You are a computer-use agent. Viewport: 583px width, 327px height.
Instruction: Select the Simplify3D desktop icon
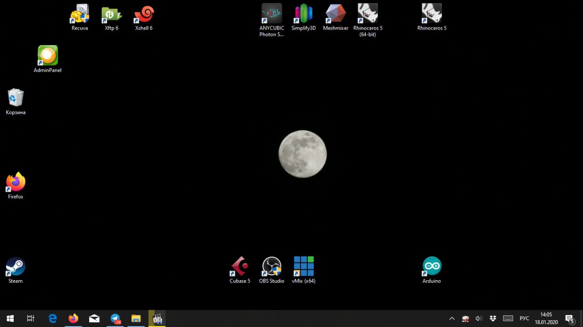(304, 18)
